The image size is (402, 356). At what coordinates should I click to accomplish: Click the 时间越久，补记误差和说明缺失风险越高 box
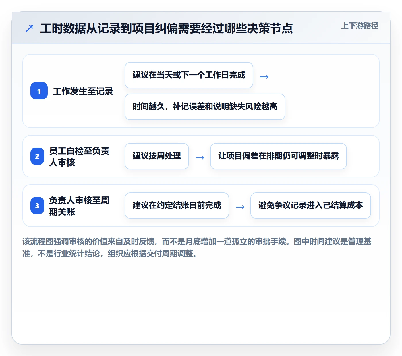pos(205,107)
